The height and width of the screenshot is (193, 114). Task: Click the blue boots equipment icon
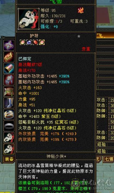click(x=9, y=103)
